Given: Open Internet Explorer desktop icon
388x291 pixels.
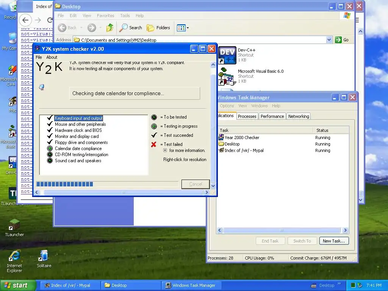Looking at the screenshot, I should click(x=14, y=261).
